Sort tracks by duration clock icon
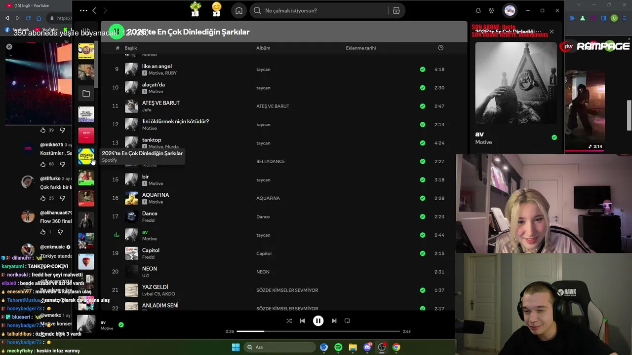This screenshot has height=355, width=632. click(440, 48)
